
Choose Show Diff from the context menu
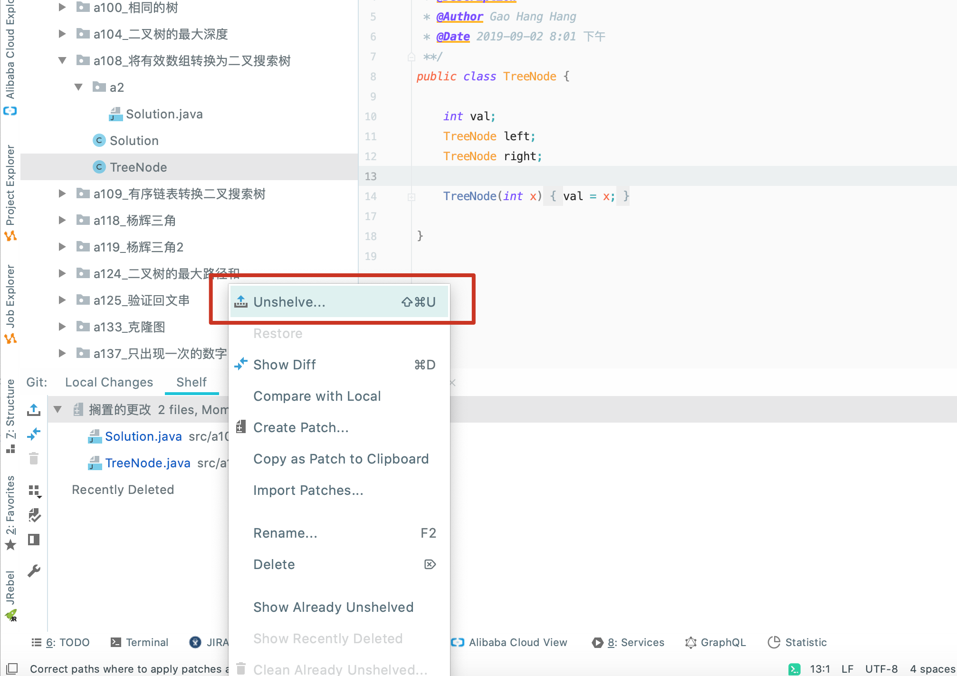click(x=285, y=365)
